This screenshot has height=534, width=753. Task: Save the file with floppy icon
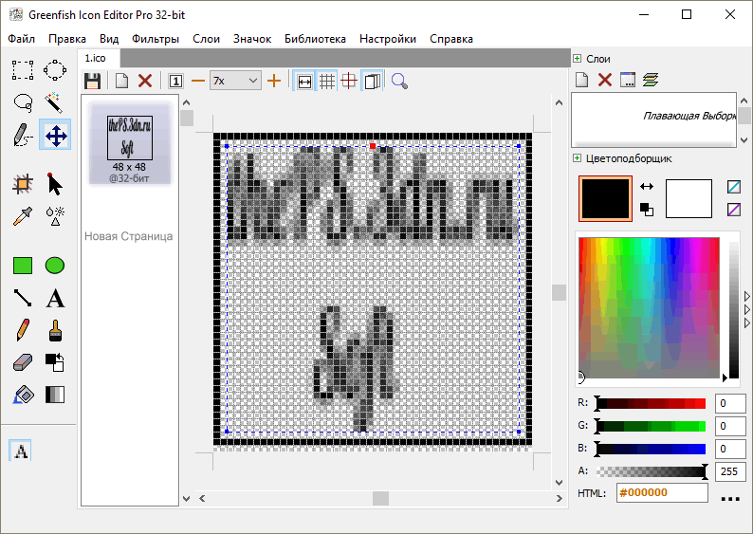[x=92, y=81]
